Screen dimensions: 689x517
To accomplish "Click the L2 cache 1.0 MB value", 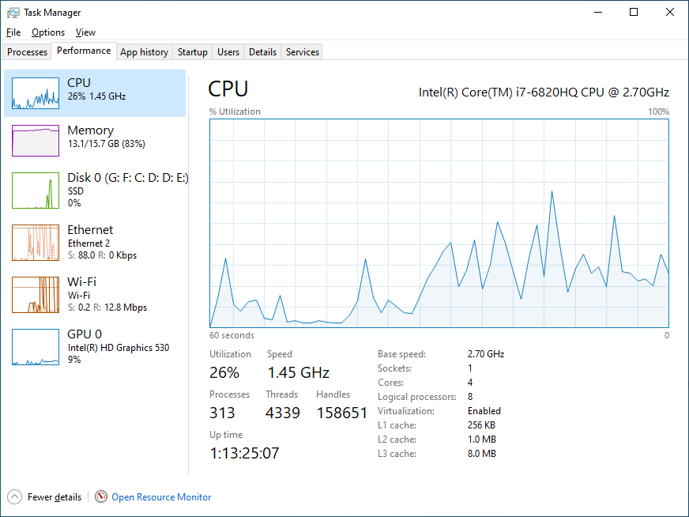I will (482, 440).
